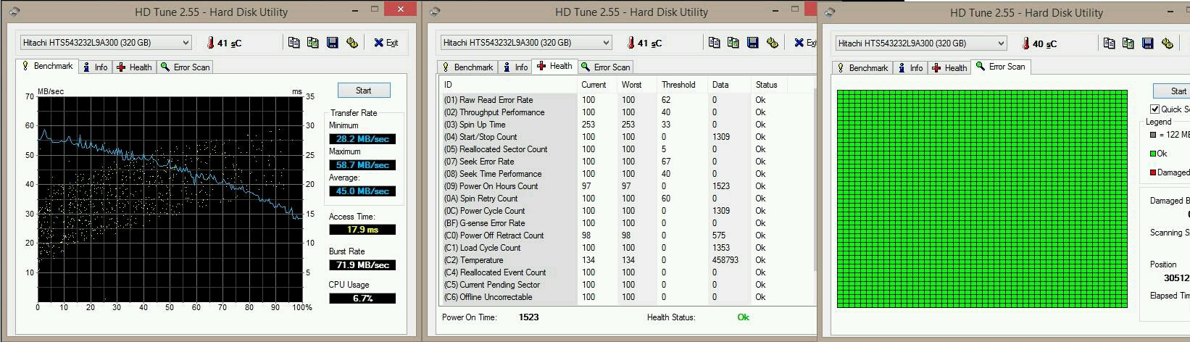The width and height of the screenshot is (1190, 342).
Task: Open options icon in the Error Scan window
Action: pos(1167,43)
